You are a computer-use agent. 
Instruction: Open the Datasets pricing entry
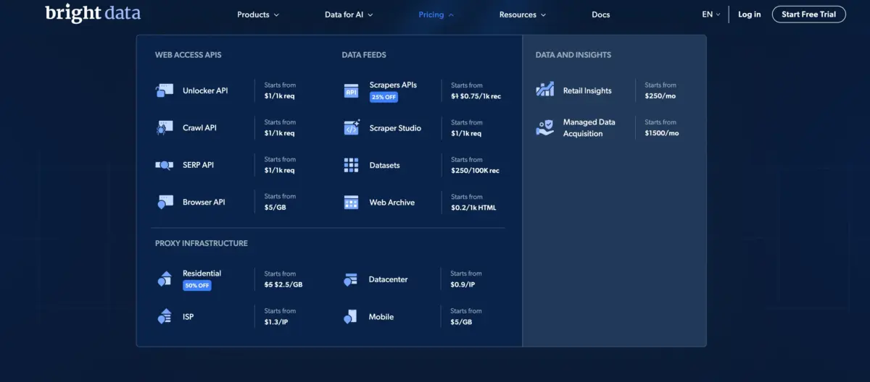click(384, 165)
